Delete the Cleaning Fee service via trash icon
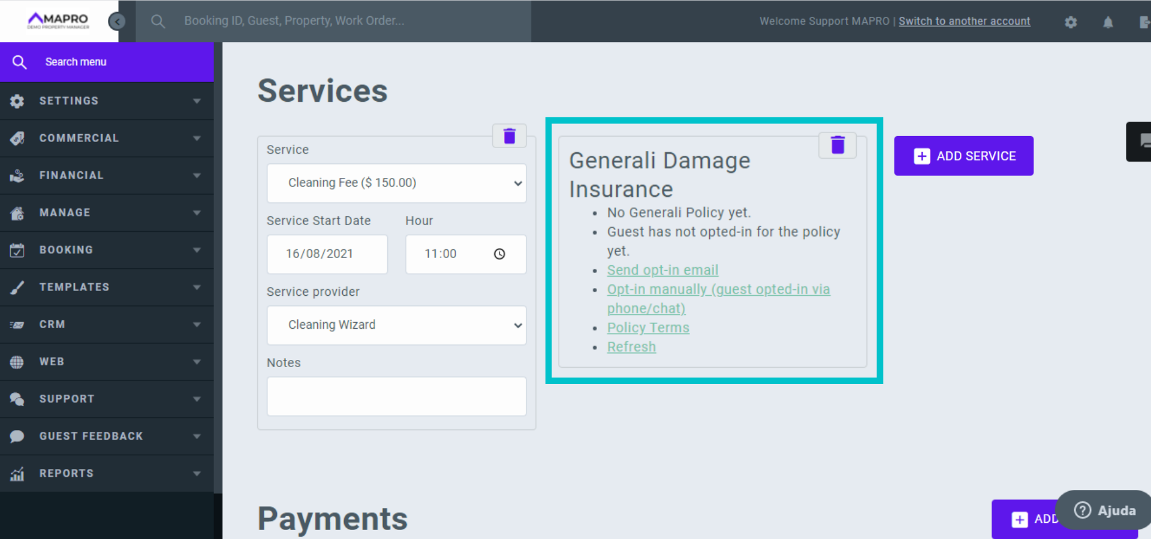1151x539 pixels. coord(509,135)
